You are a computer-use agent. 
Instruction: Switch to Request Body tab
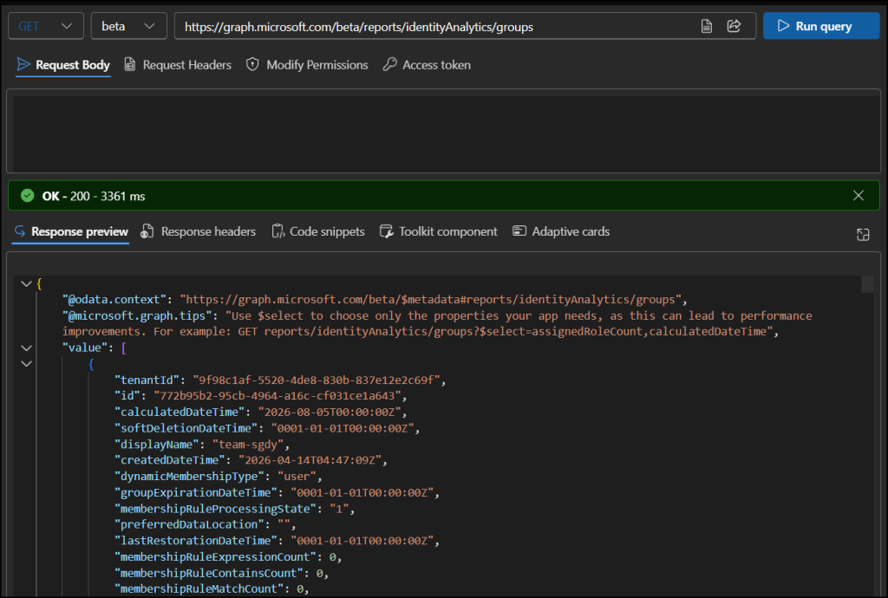point(63,65)
